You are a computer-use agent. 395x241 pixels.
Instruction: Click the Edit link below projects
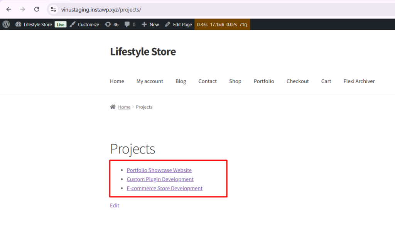click(115, 206)
